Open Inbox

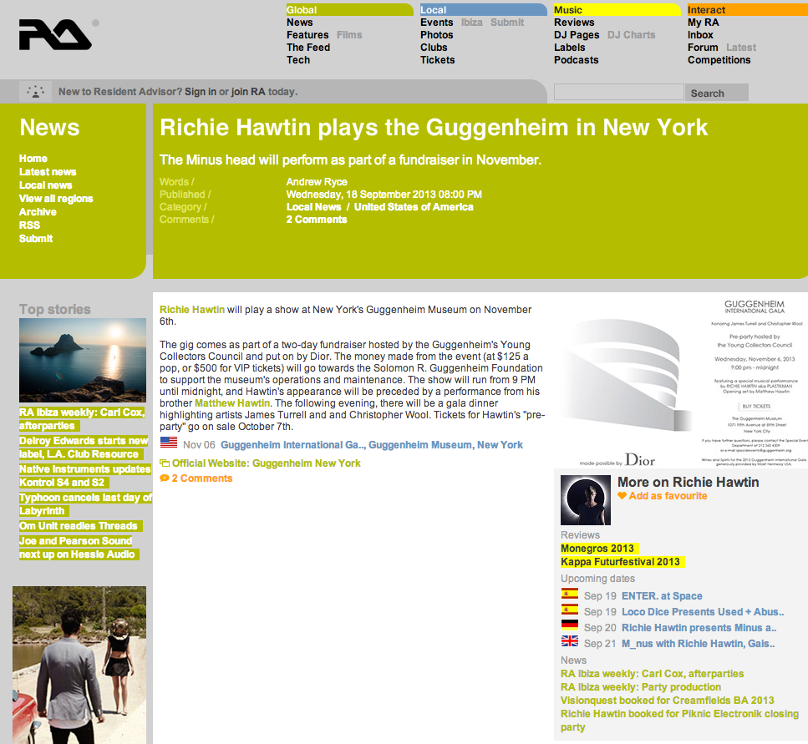point(700,34)
